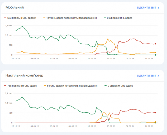Toggle "149 URL-адрес потребують пришвидшення" legend series
The height and width of the screenshot is (135, 167).
[x=71, y=18]
